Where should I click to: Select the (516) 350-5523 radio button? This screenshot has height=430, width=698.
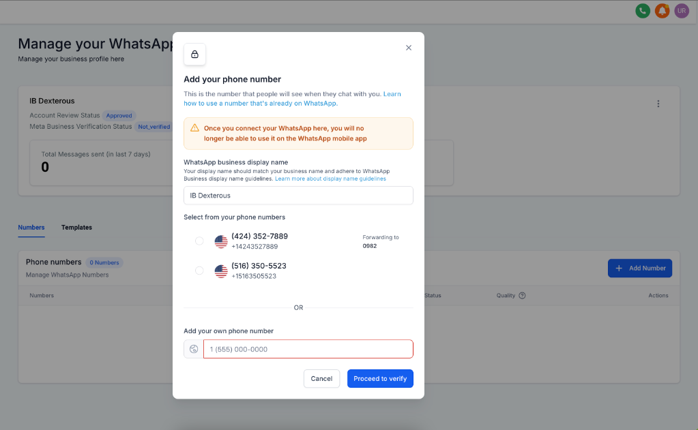point(199,271)
